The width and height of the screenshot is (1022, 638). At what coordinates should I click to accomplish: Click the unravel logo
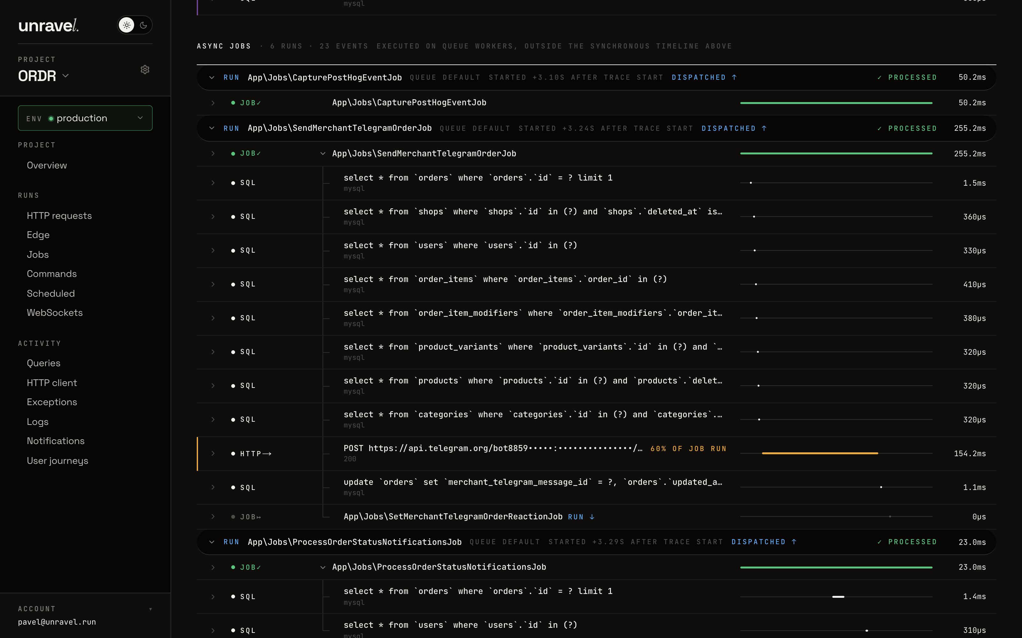(49, 25)
